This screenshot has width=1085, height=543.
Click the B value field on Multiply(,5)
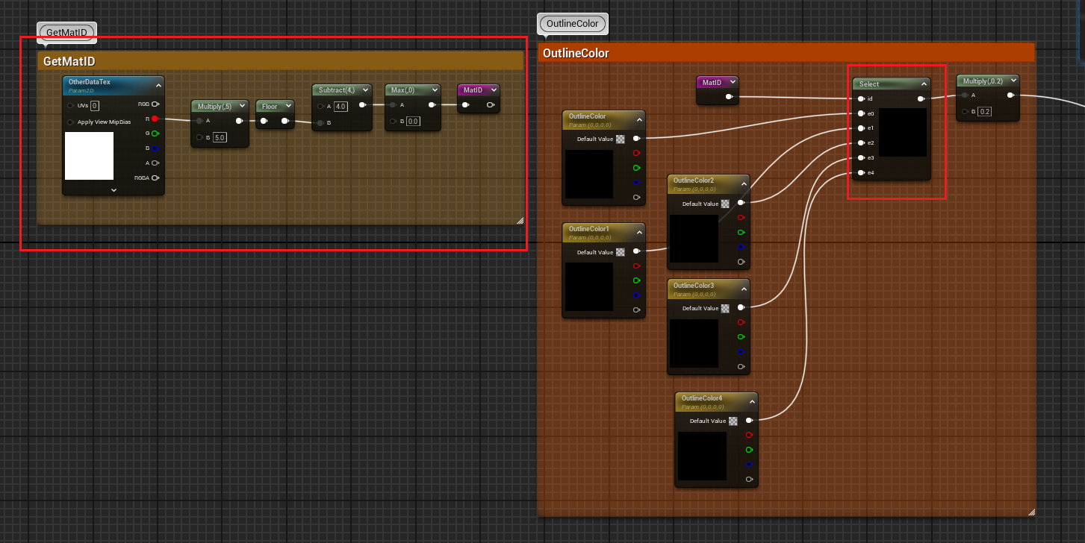coord(220,137)
